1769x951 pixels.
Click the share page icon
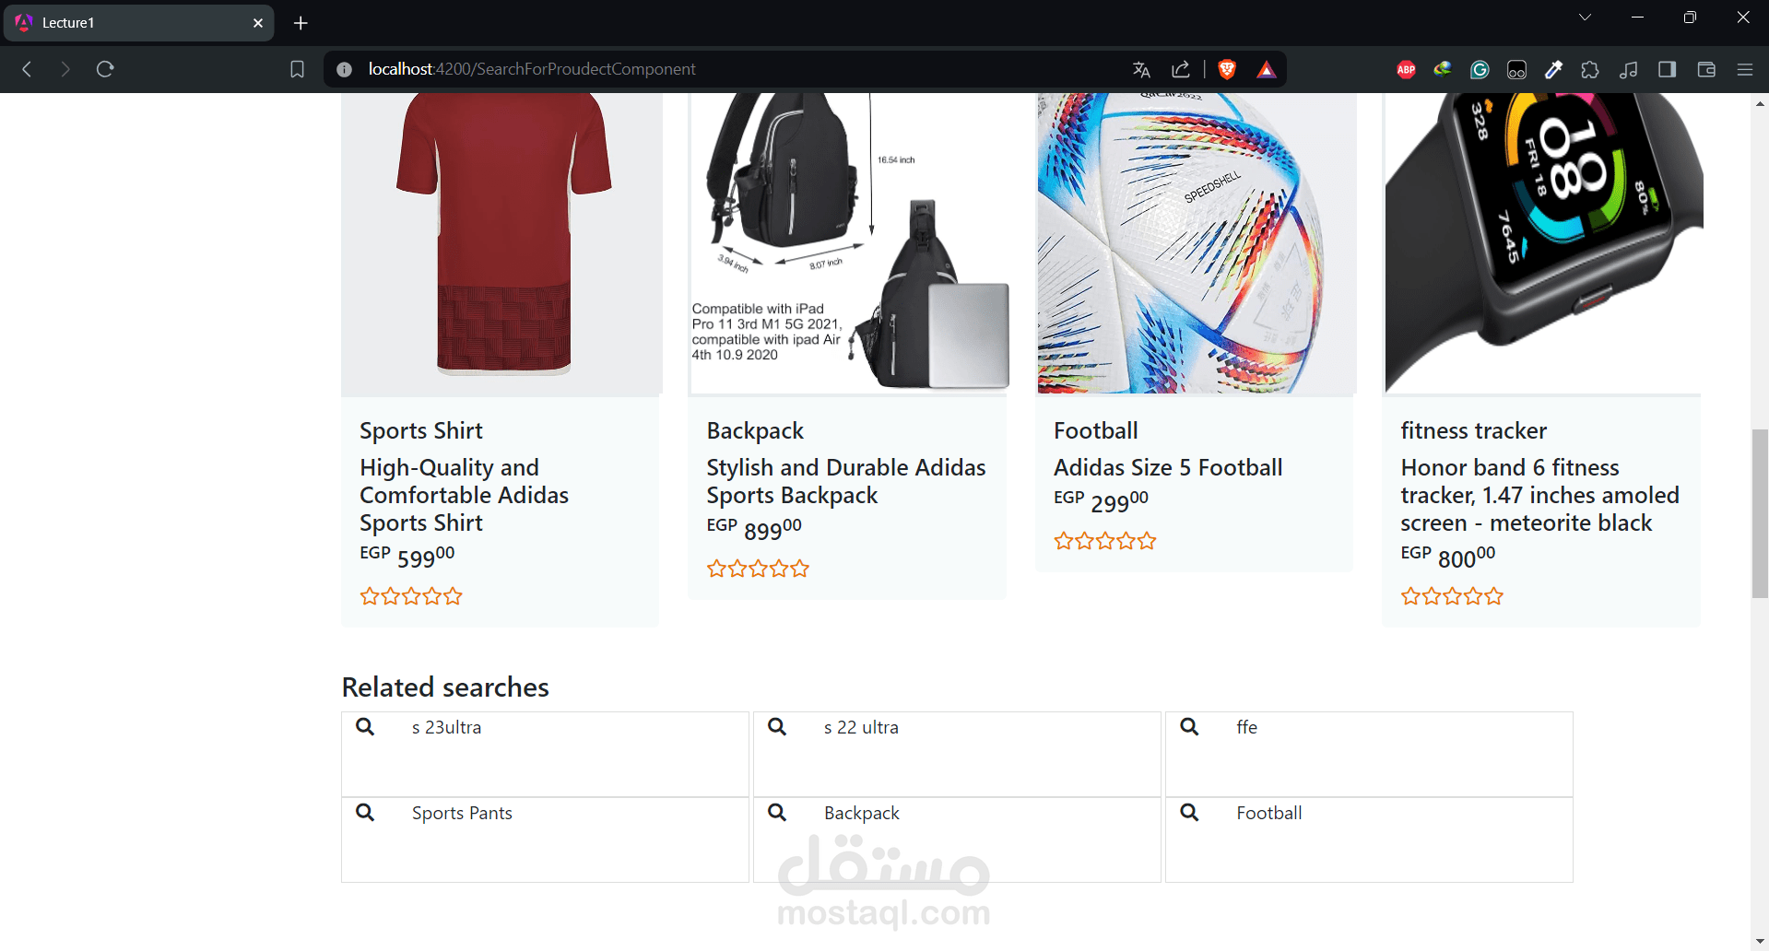click(x=1181, y=69)
